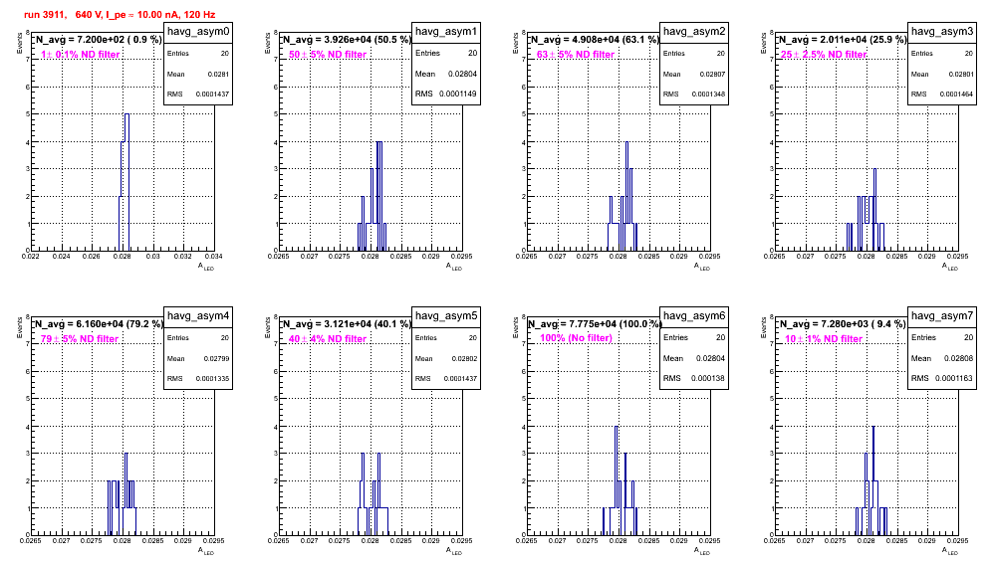
Task: Click the 100% (No filter) label
Action: tap(577, 338)
